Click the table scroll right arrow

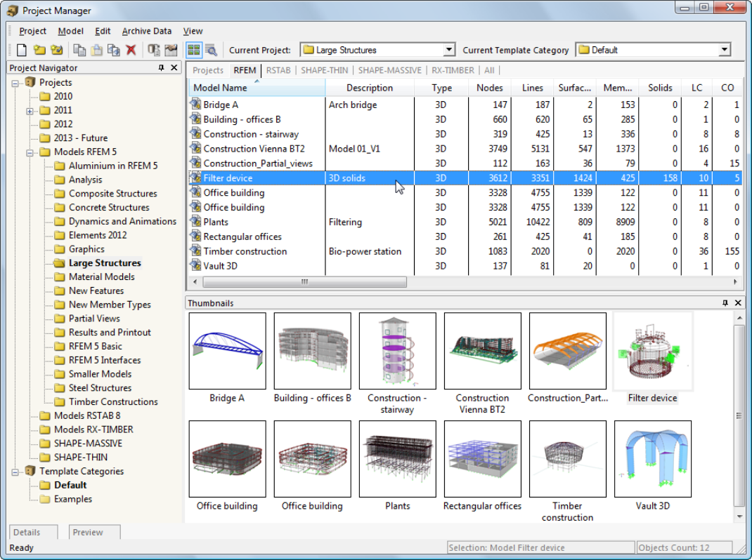coord(735,281)
